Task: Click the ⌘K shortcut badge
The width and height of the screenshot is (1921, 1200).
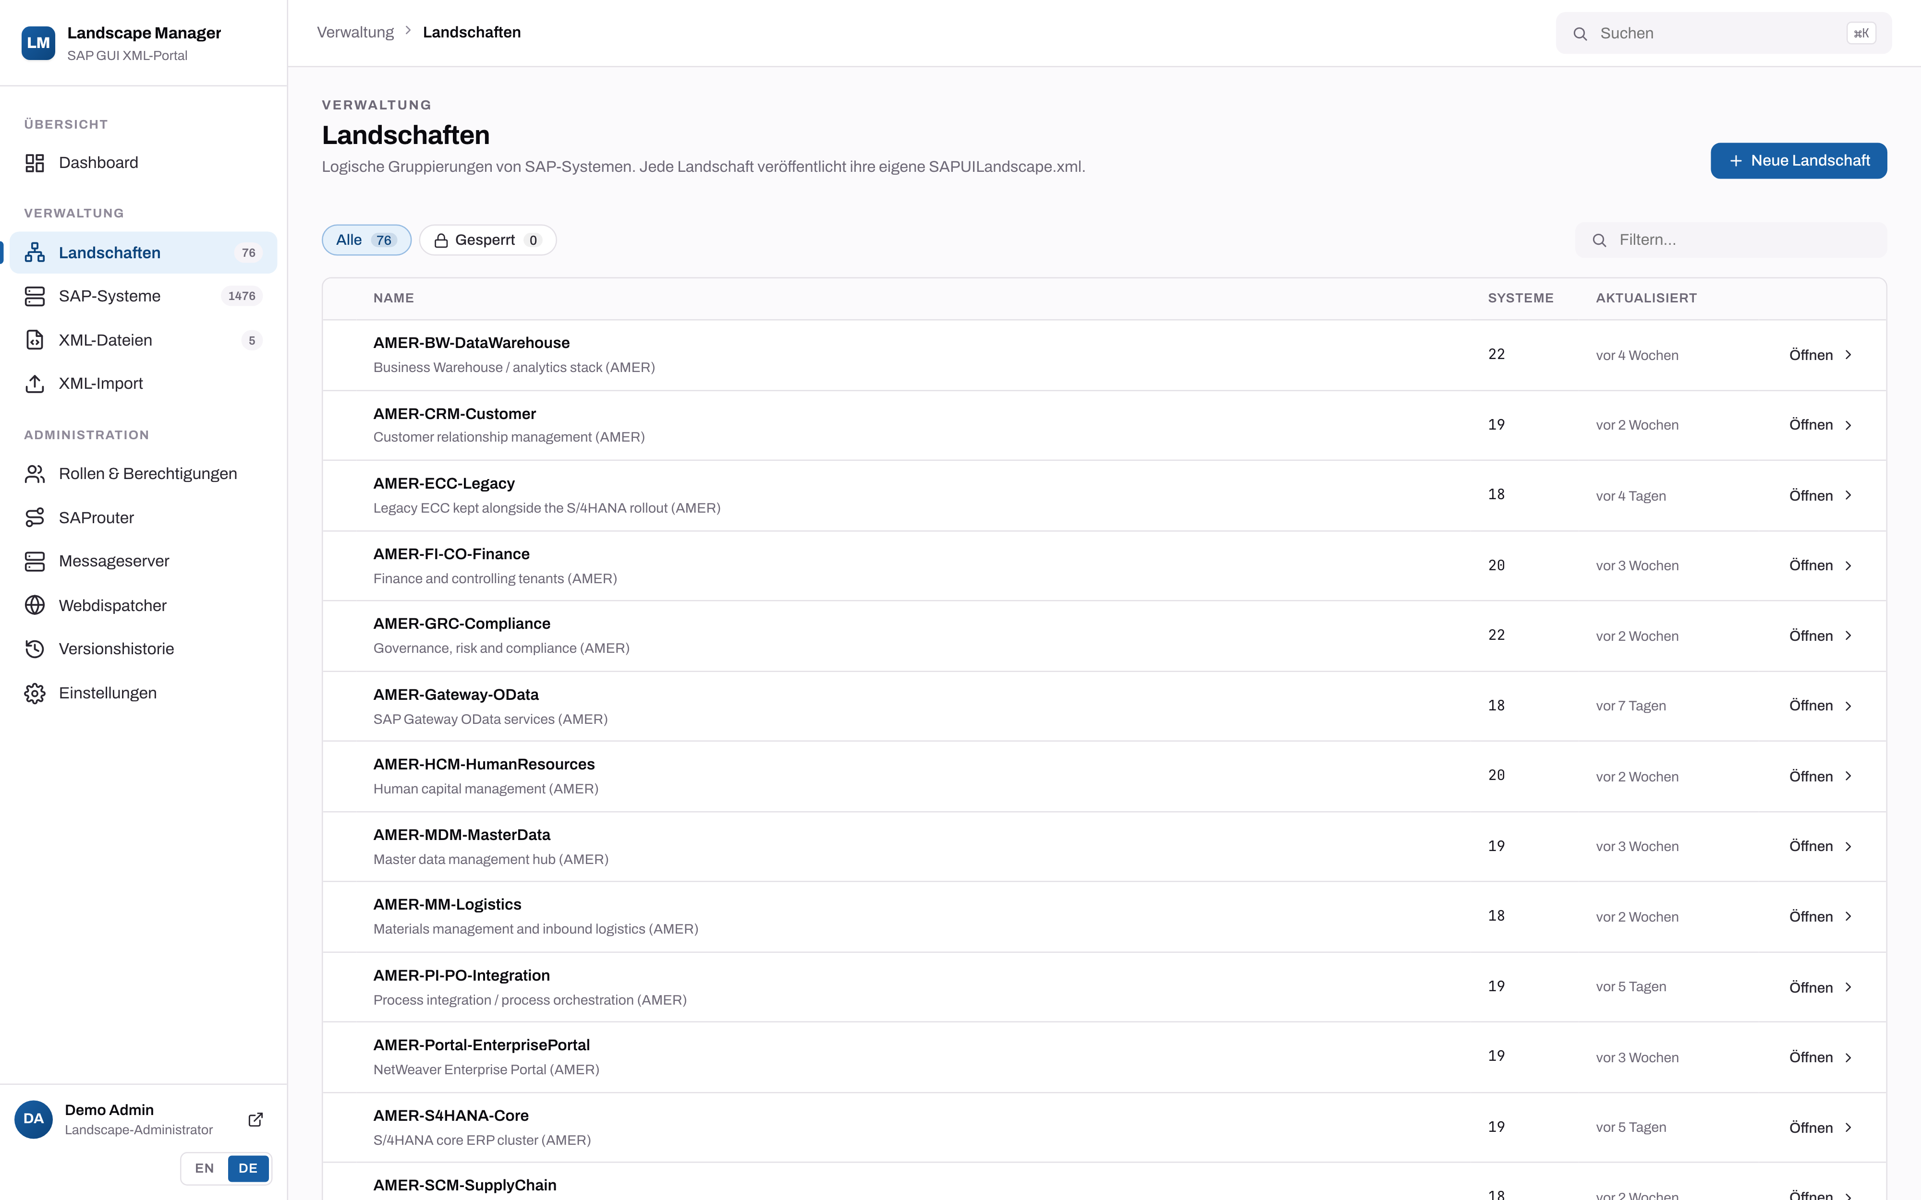Action: click(1860, 33)
